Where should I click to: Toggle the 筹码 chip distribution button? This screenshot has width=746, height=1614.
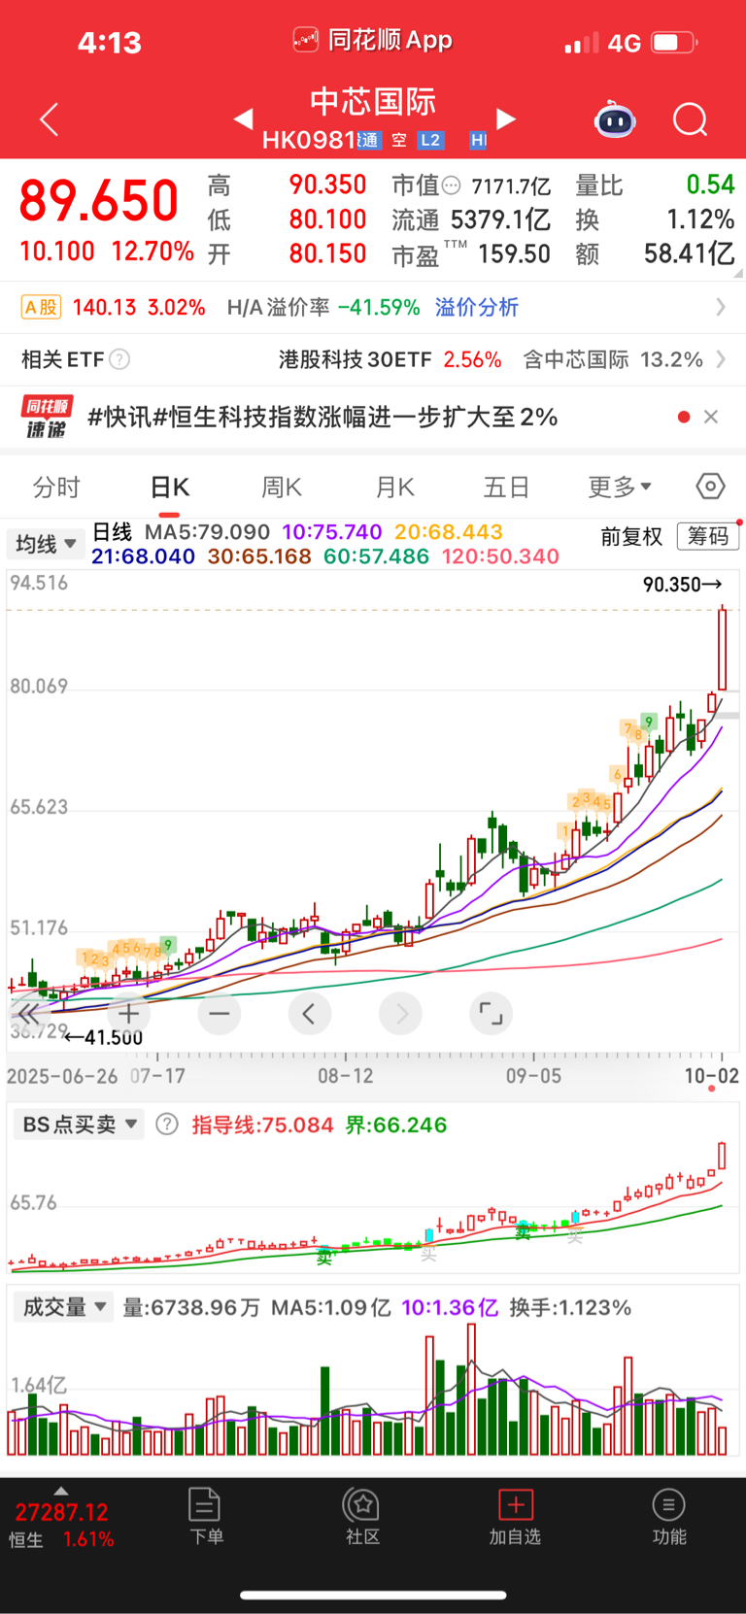[x=707, y=536]
